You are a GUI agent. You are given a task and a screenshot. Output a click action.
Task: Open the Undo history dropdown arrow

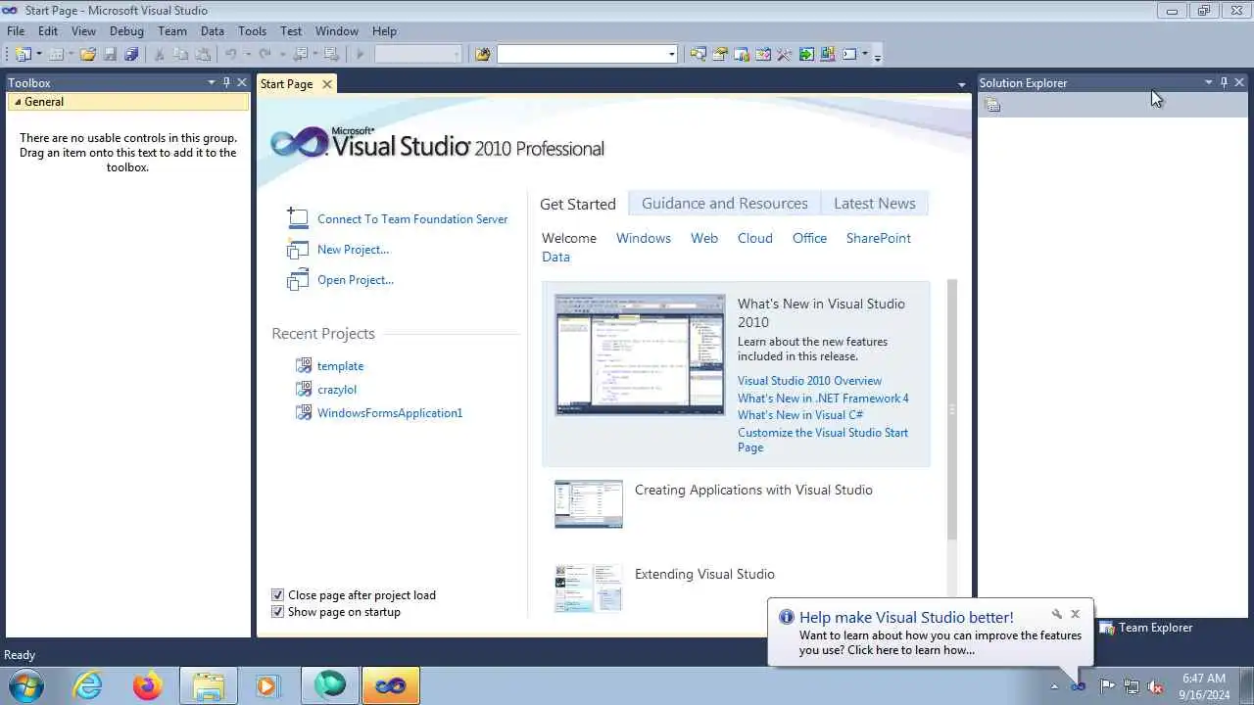tap(248, 54)
